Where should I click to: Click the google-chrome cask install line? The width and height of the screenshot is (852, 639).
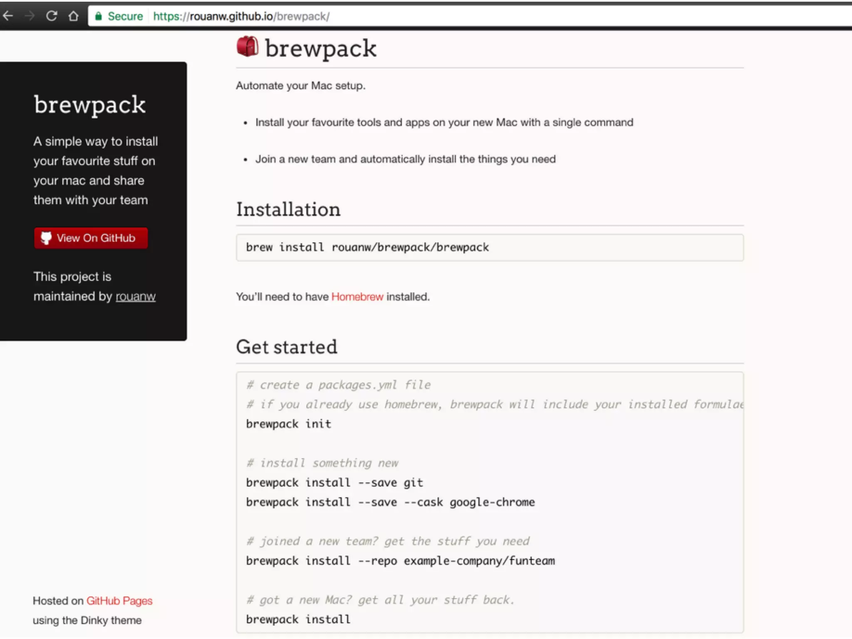click(390, 502)
